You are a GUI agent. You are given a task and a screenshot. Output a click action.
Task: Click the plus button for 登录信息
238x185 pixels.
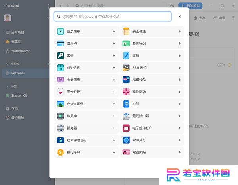114,31
